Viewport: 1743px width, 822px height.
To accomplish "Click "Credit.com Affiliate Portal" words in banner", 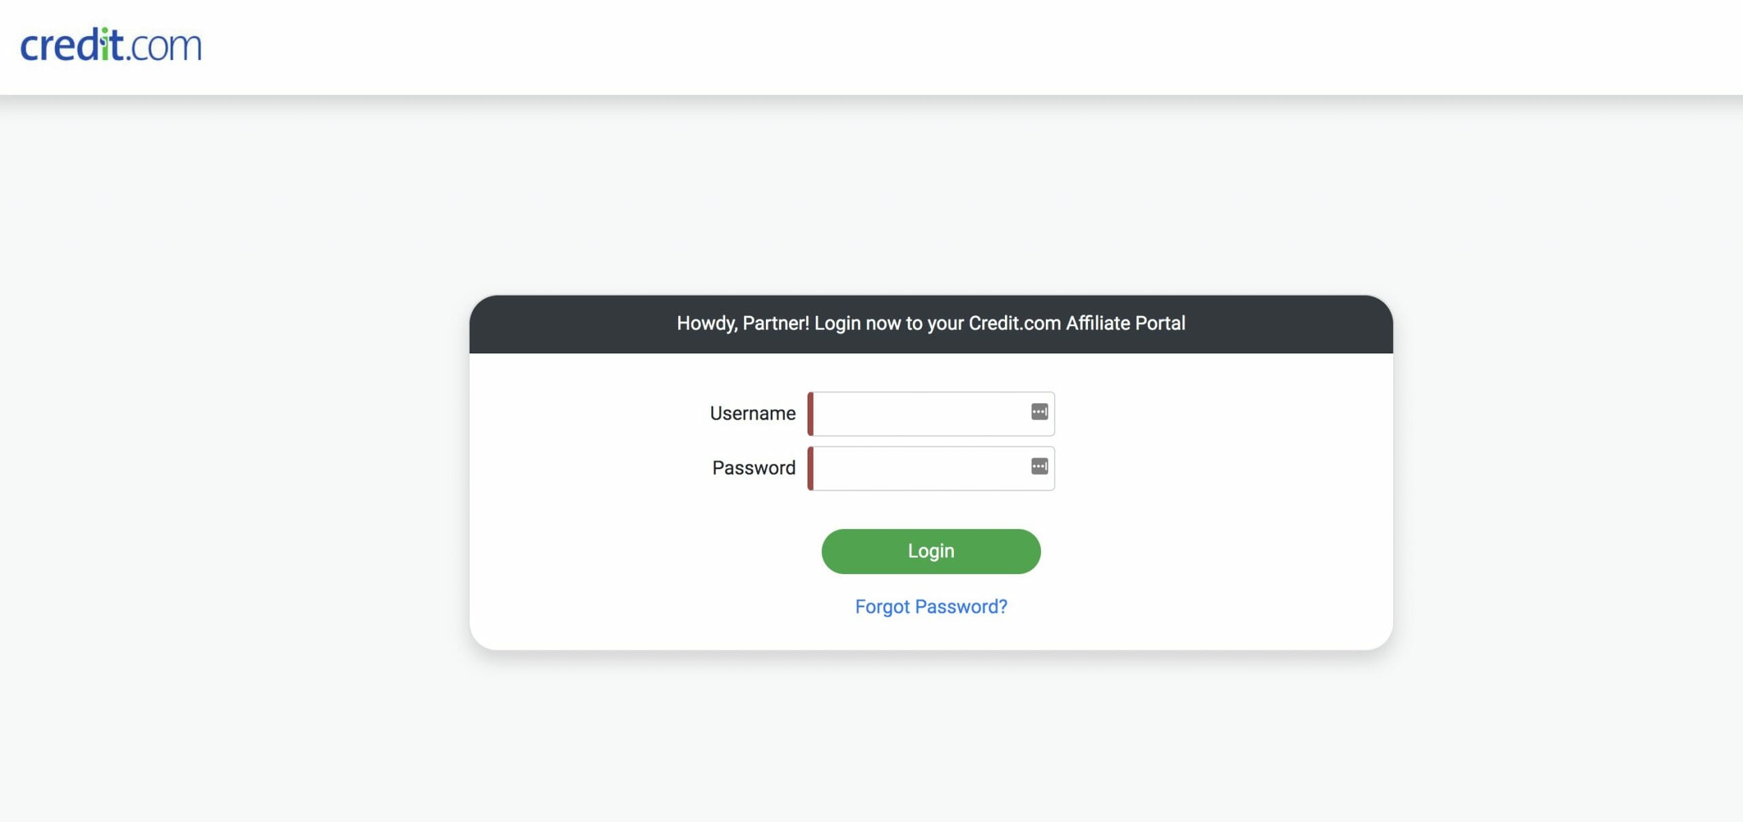I will tap(1076, 323).
